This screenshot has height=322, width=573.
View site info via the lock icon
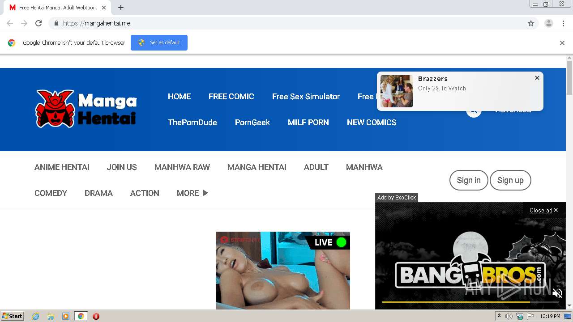[x=56, y=23]
